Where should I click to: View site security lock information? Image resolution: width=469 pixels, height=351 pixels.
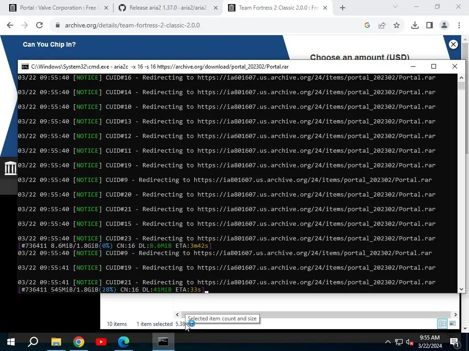(58, 26)
